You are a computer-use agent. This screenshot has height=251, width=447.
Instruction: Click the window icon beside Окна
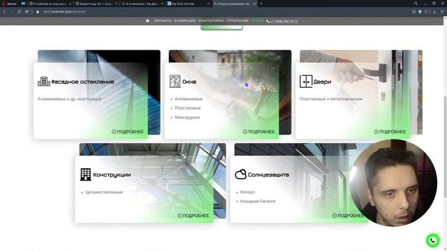pyautogui.click(x=175, y=82)
